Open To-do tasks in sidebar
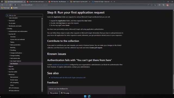The height and width of the screenshot is (98, 174). (12, 23)
